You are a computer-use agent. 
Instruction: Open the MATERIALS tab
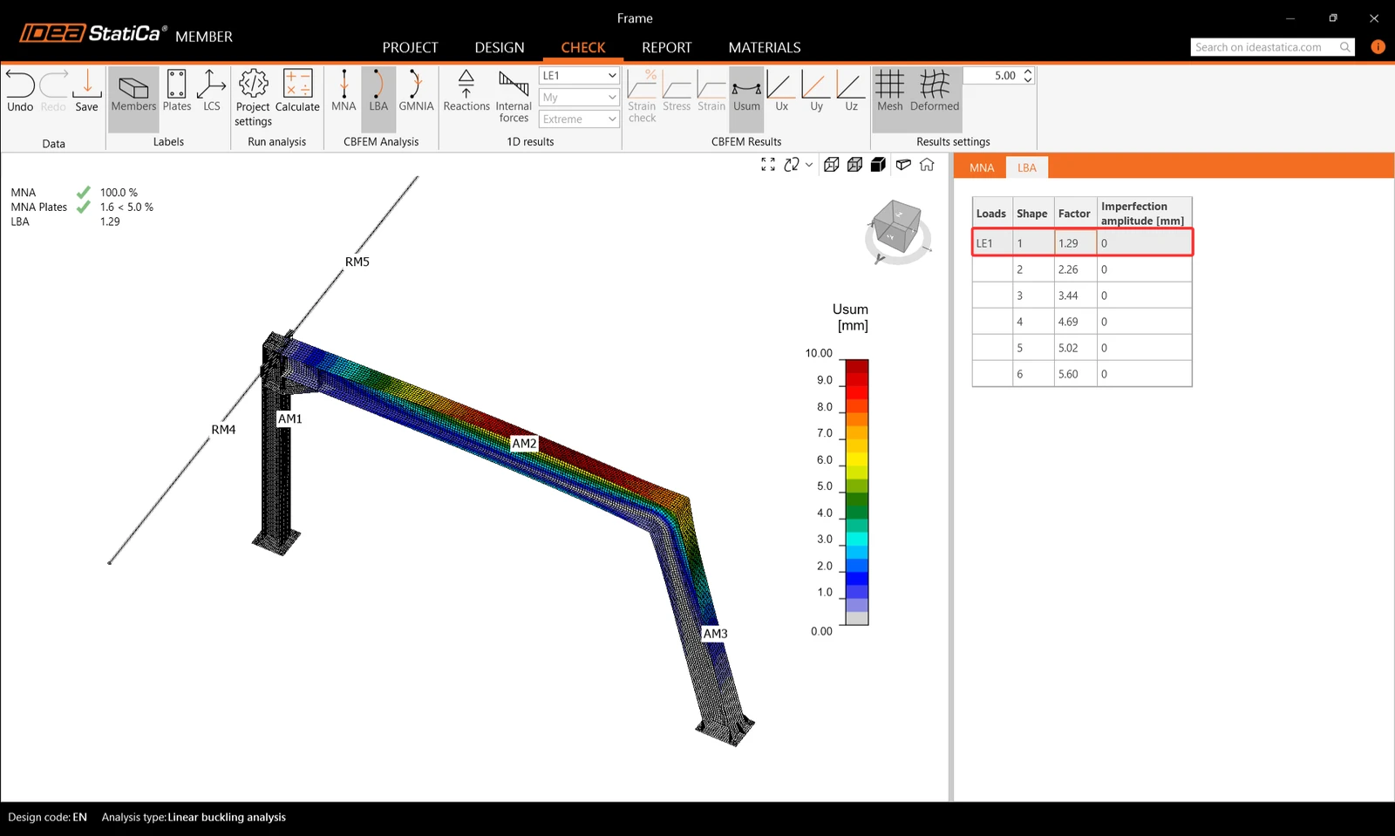coord(765,47)
